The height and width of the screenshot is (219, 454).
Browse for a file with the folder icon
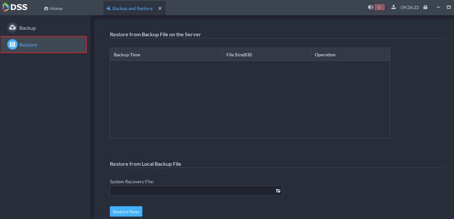[278, 191]
